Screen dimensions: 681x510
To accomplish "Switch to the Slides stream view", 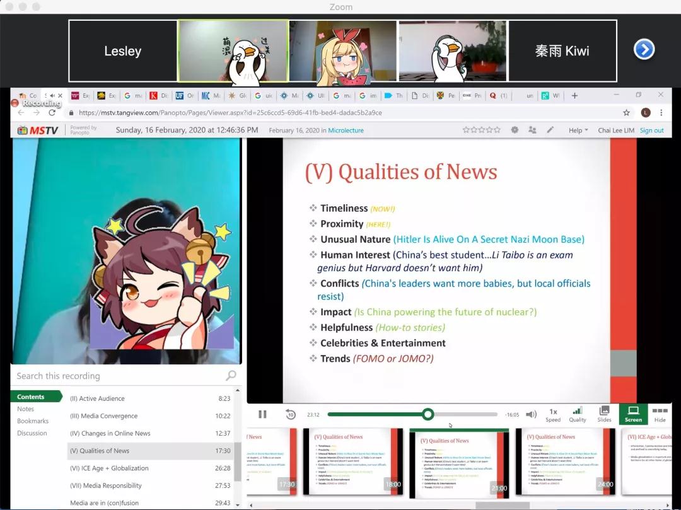I will coord(604,414).
